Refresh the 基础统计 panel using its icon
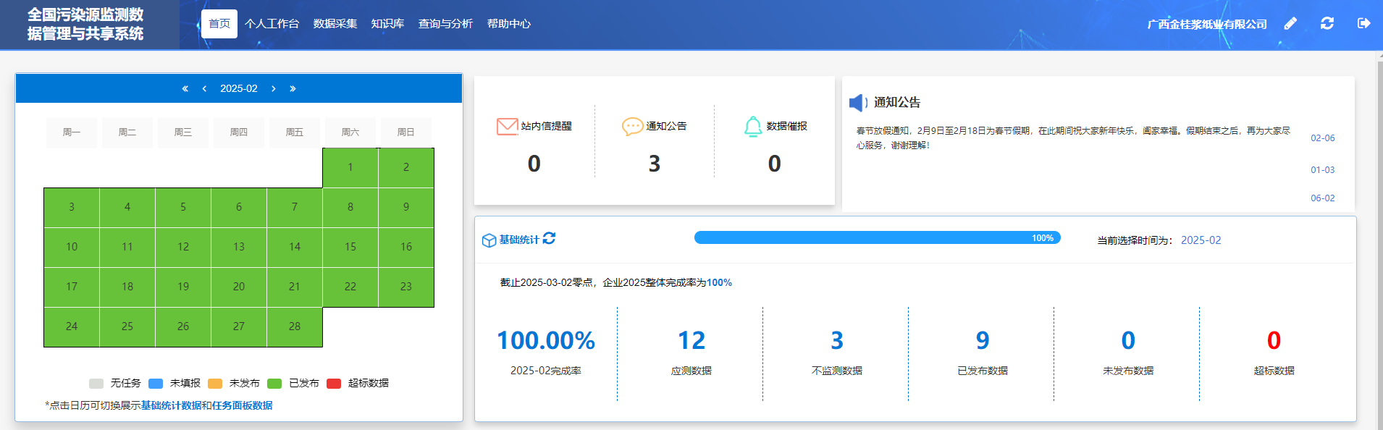1383x430 pixels. click(x=549, y=239)
